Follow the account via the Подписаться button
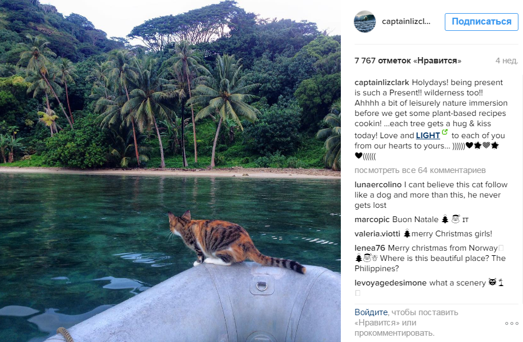 481,22
